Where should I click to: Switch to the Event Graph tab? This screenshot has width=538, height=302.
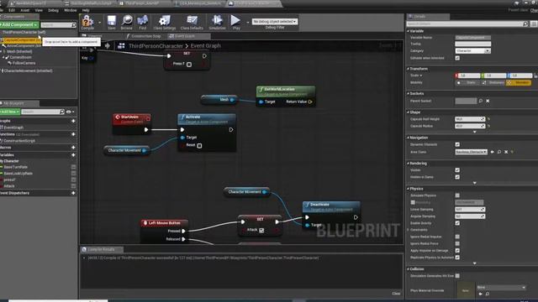pos(185,36)
